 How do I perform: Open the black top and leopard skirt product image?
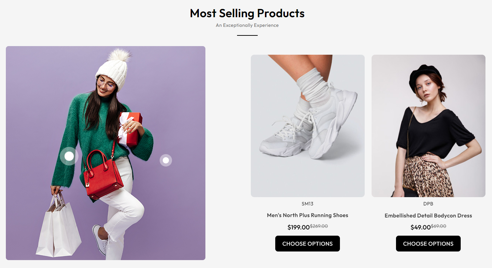[x=428, y=126]
